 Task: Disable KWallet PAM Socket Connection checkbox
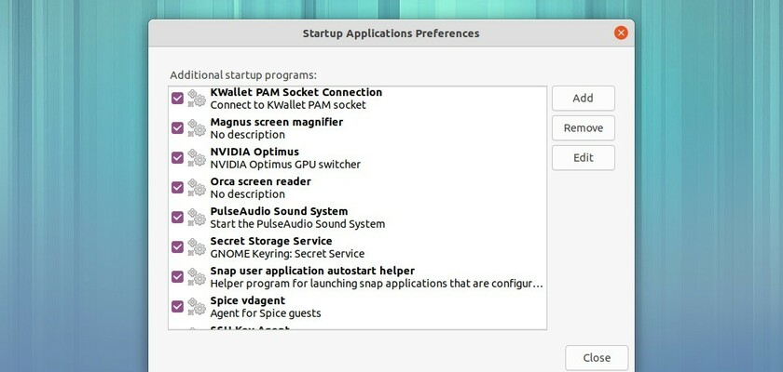point(178,98)
